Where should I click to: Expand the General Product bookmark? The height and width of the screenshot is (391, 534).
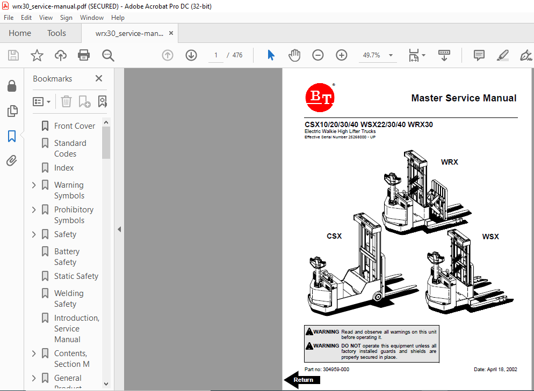click(34, 378)
